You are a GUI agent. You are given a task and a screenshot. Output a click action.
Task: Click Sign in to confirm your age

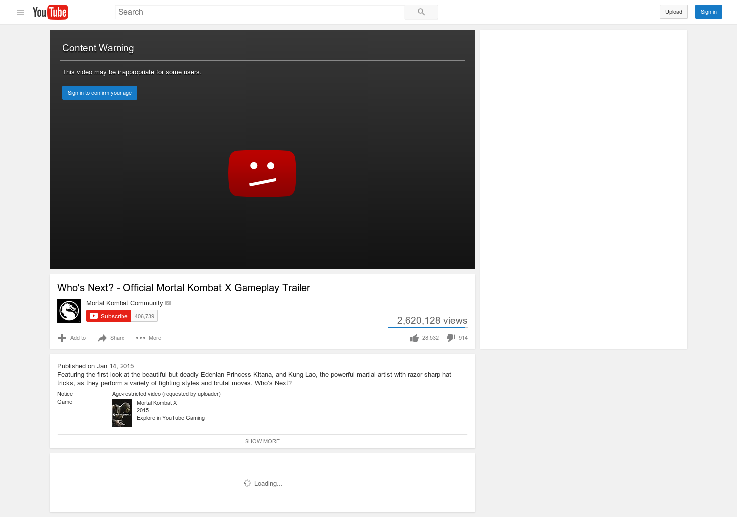[x=100, y=93]
